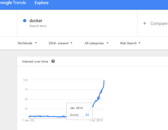
Task: Click the Compare button
Action: [155, 23]
